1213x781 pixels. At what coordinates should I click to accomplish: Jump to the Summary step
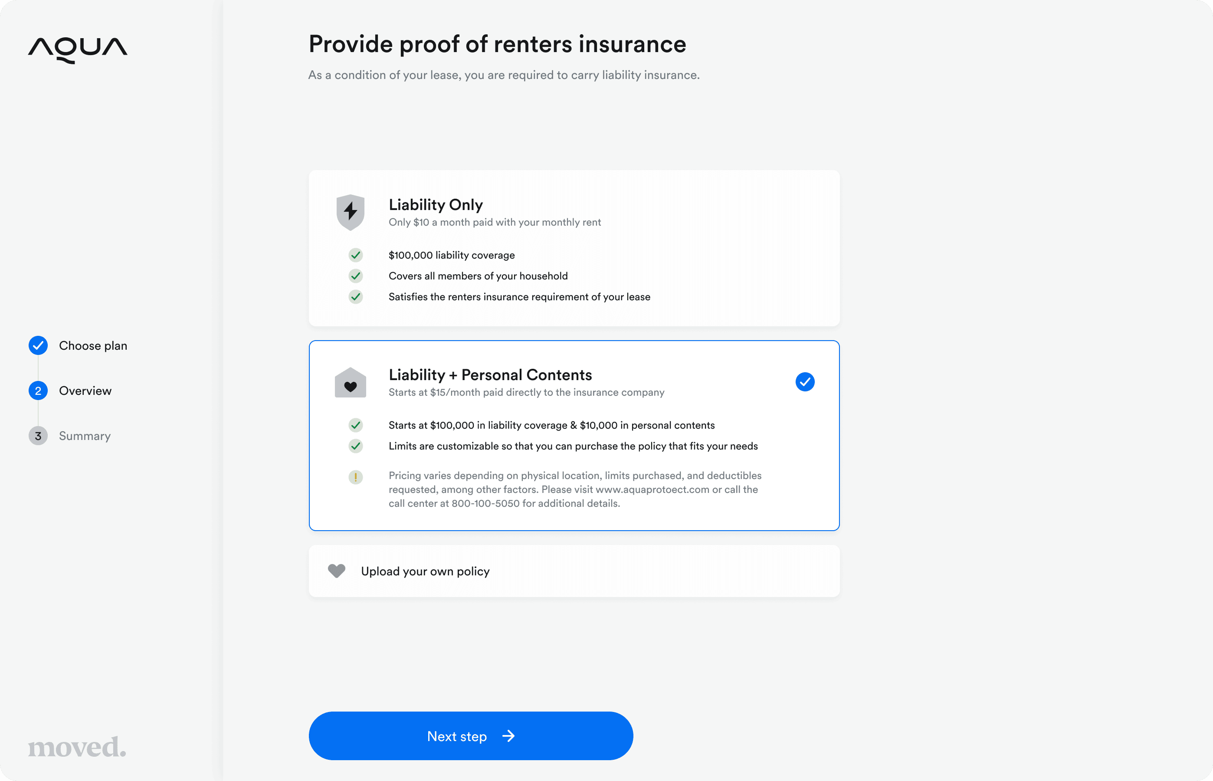(x=85, y=436)
